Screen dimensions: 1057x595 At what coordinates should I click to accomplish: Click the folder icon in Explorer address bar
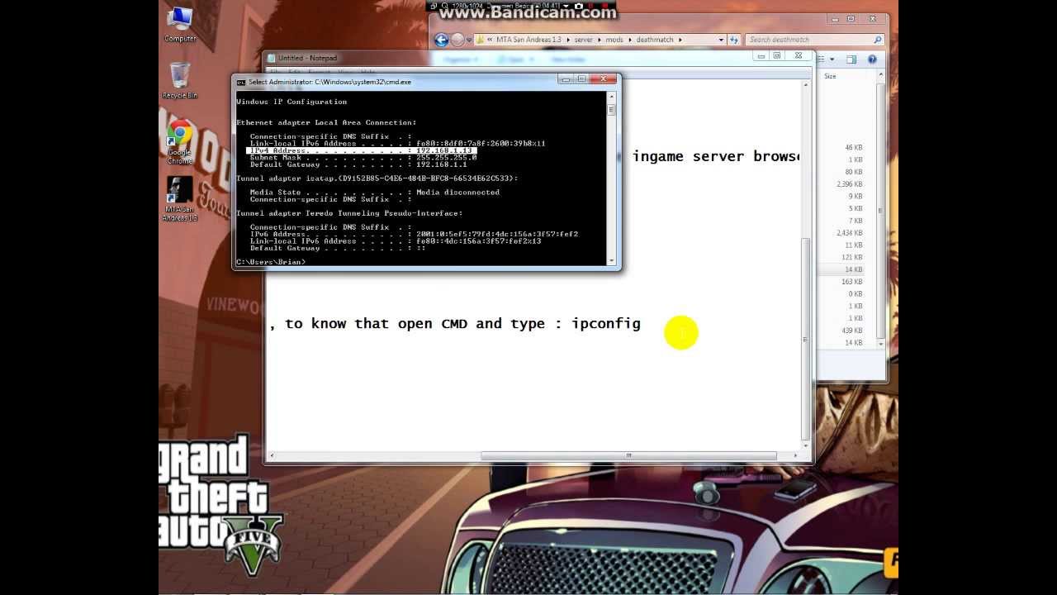pos(480,40)
